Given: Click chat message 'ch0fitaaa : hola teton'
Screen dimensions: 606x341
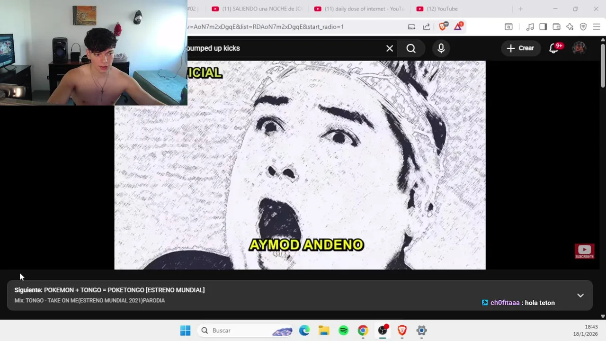Looking at the screenshot, I should (x=518, y=303).
